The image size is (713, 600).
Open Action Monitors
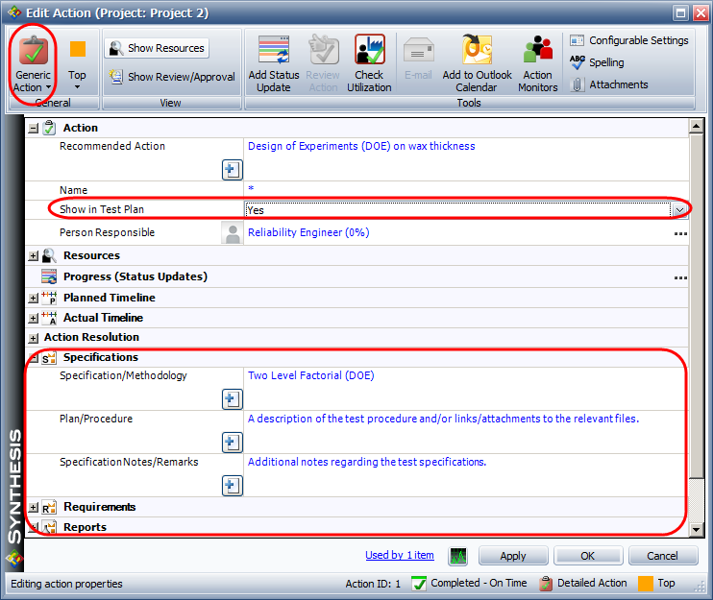point(537,52)
